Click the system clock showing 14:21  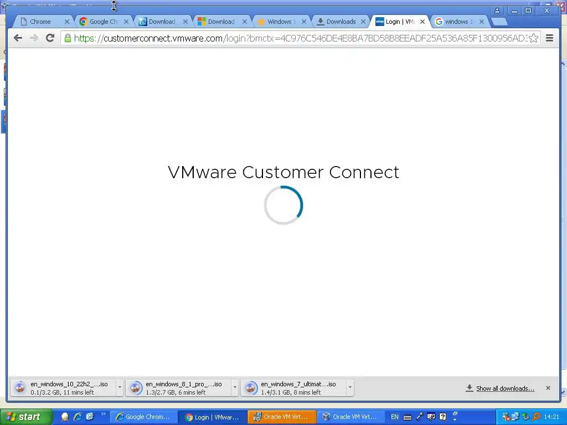551,417
